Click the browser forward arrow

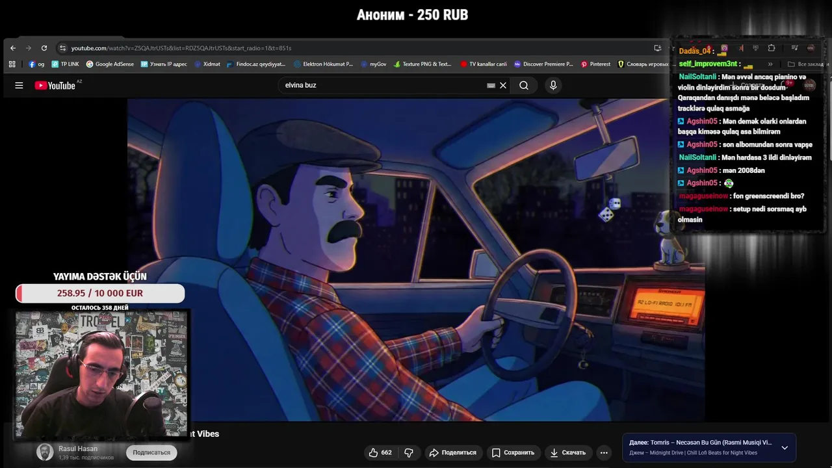tap(29, 48)
